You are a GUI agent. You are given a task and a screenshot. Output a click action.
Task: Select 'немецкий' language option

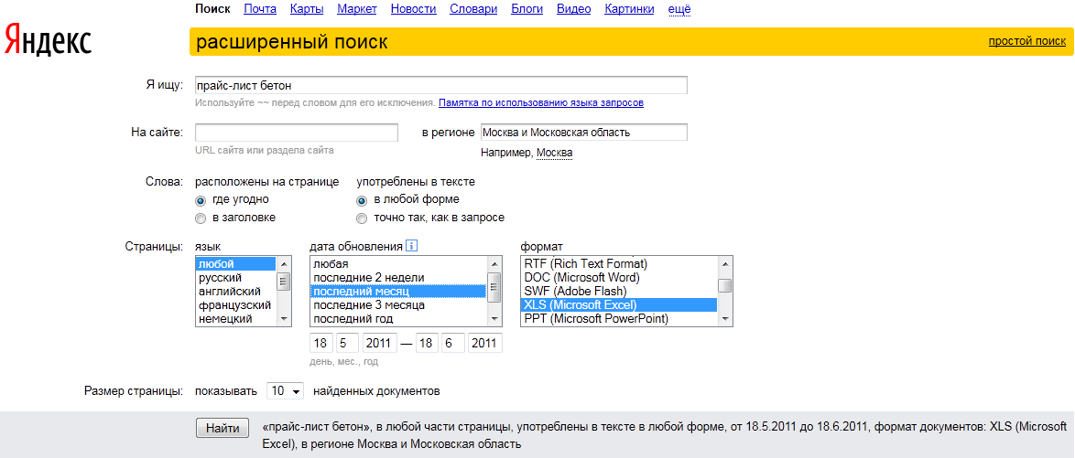click(x=236, y=318)
